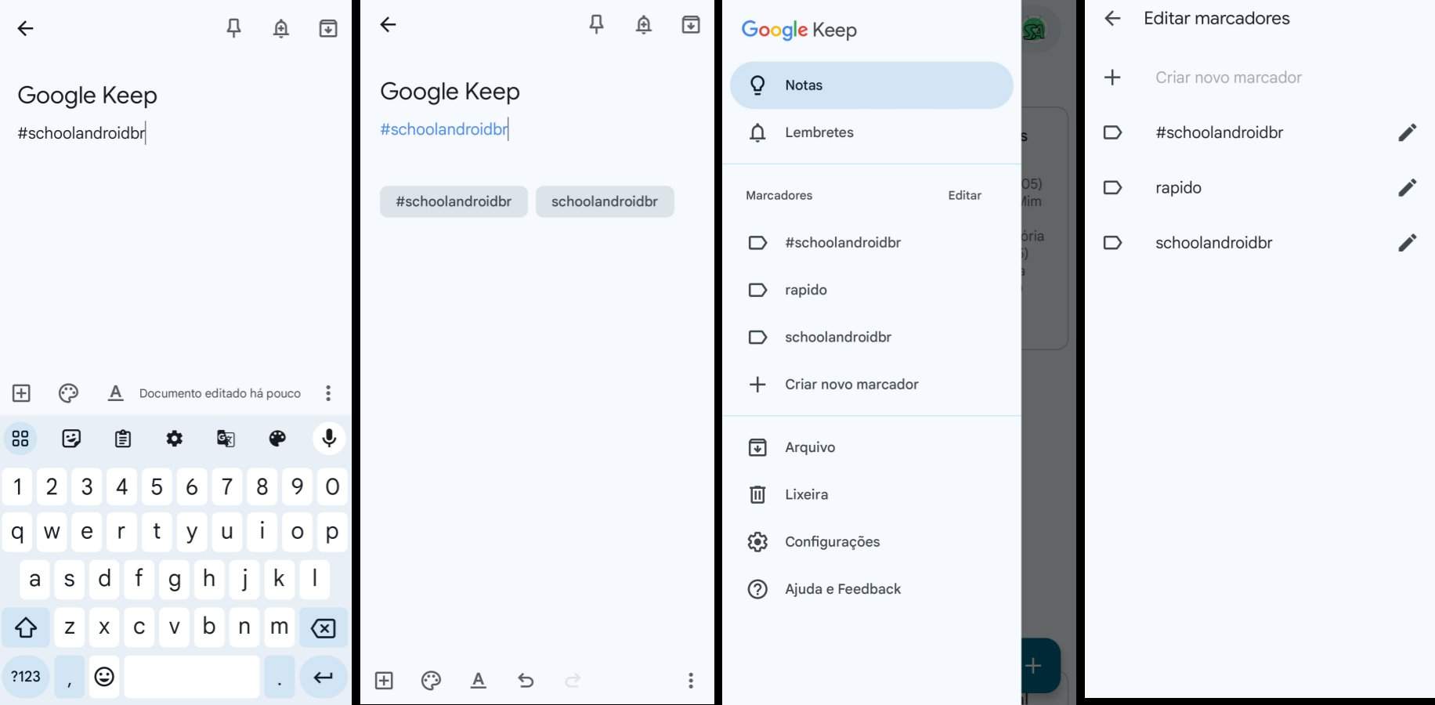This screenshot has height=705, width=1435.
Task: Click the blue #schoolandroidbr hashtag text
Action: (444, 129)
